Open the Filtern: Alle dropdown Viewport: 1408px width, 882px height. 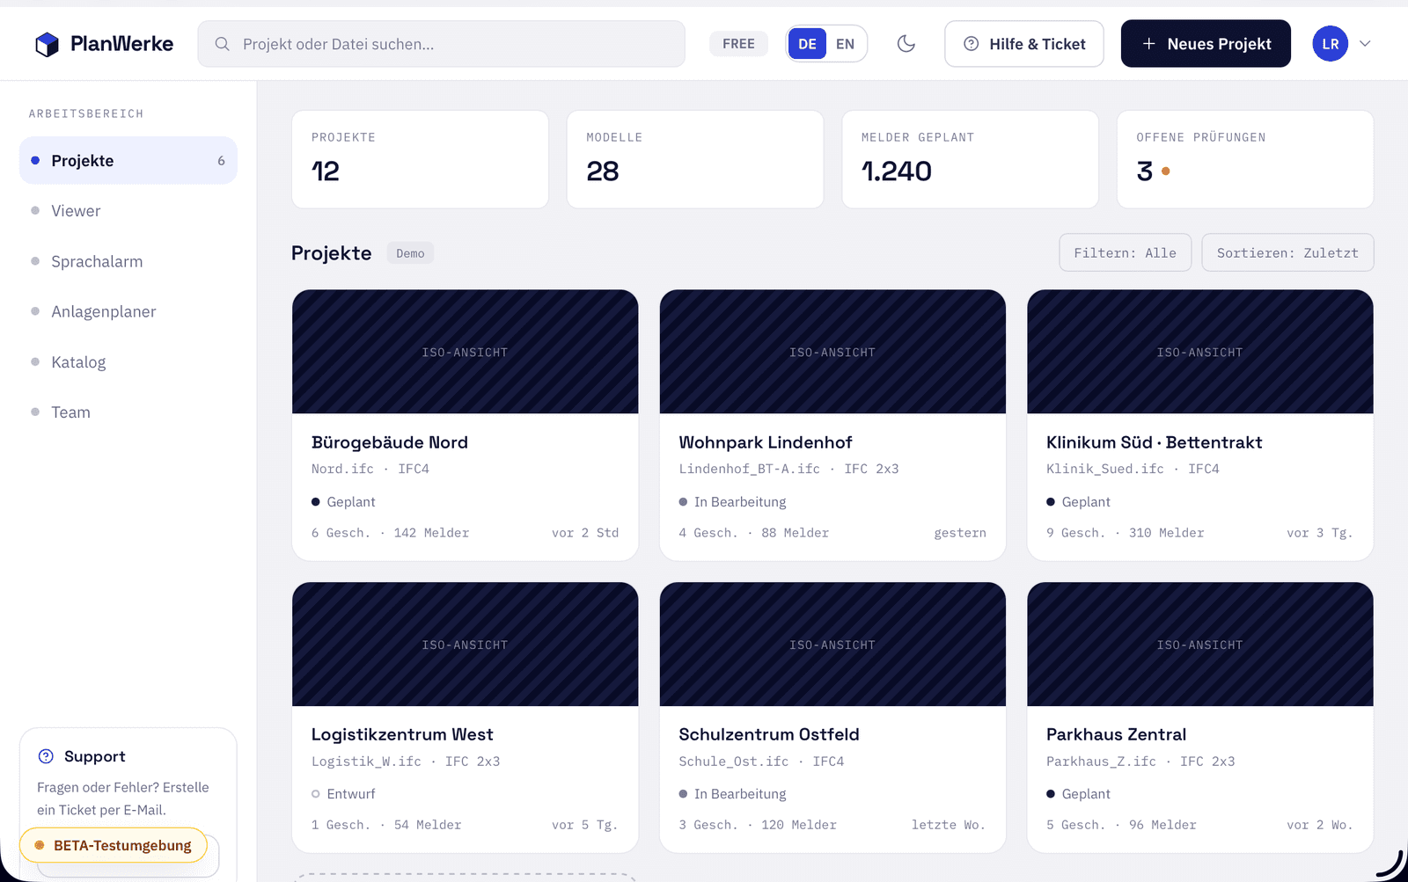point(1125,252)
